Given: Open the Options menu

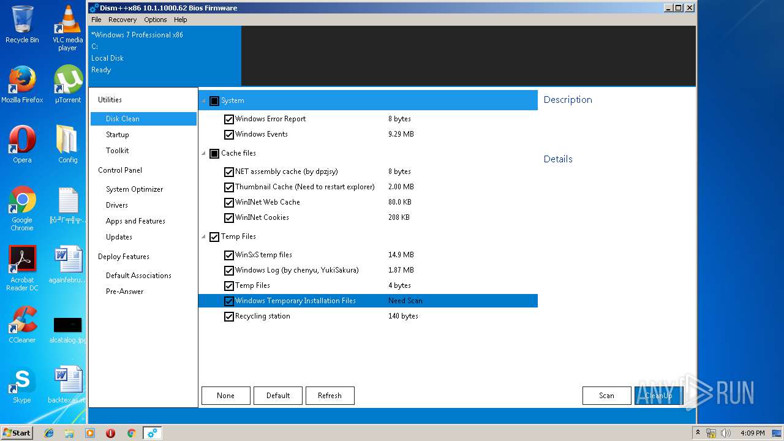Looking at the screenshot, I should [156, 20].
